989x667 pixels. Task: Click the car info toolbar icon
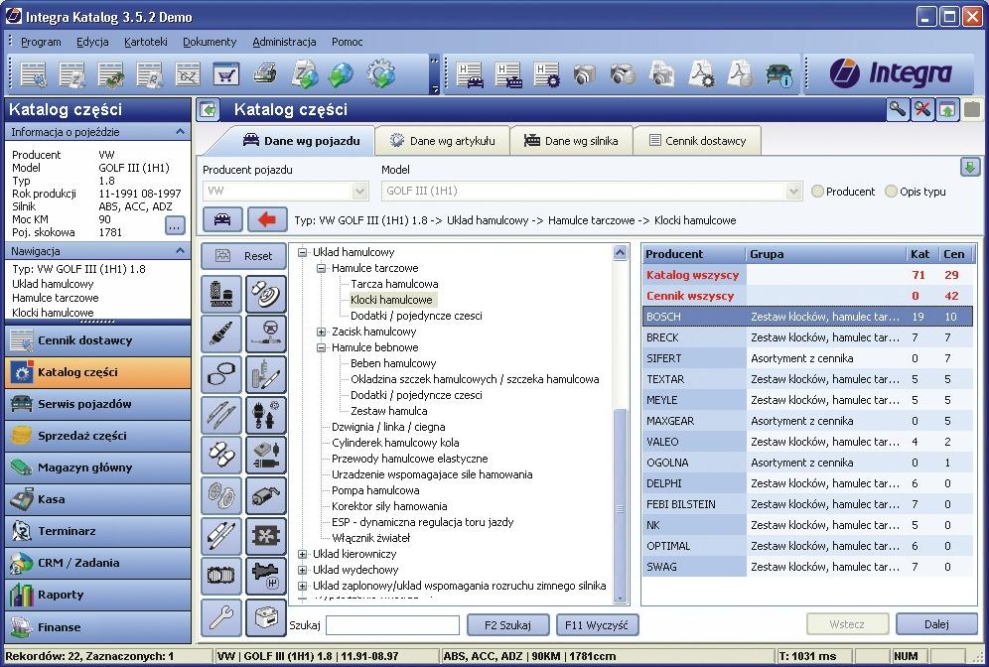[x=778, y=74]
